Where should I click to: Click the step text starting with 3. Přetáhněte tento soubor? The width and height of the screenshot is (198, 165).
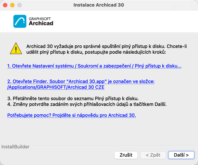click(73, 98)
